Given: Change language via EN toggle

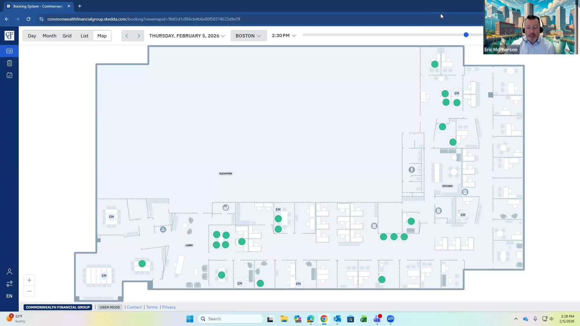Looking at the screenshot, I should 9,296.
